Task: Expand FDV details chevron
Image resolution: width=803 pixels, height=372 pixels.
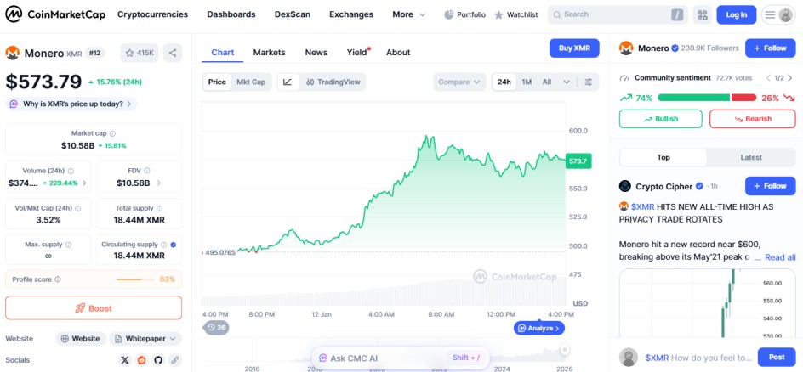Action: 159,183
